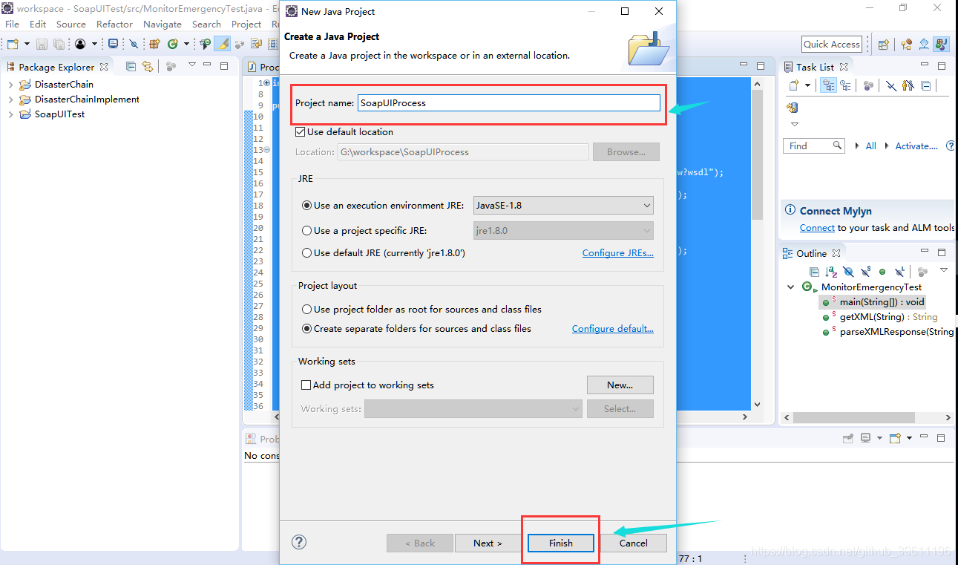Open Configure default... link
Screen dimensions: 958x565
click(613, 329)
